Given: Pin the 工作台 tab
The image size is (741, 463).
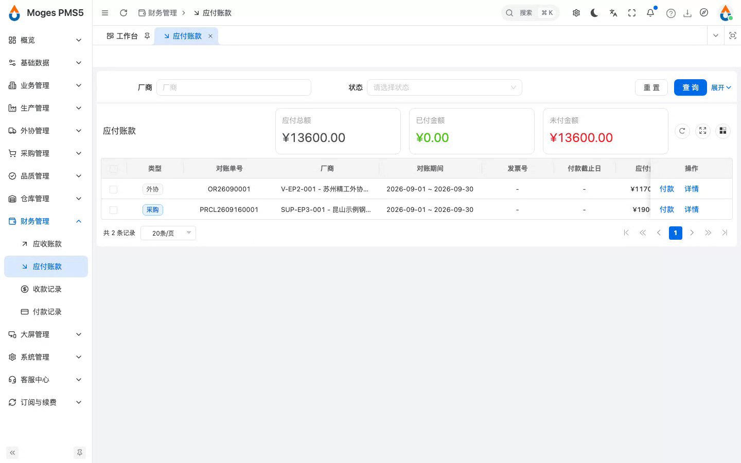Looking at the screenshot, I should tap(147, 36).
